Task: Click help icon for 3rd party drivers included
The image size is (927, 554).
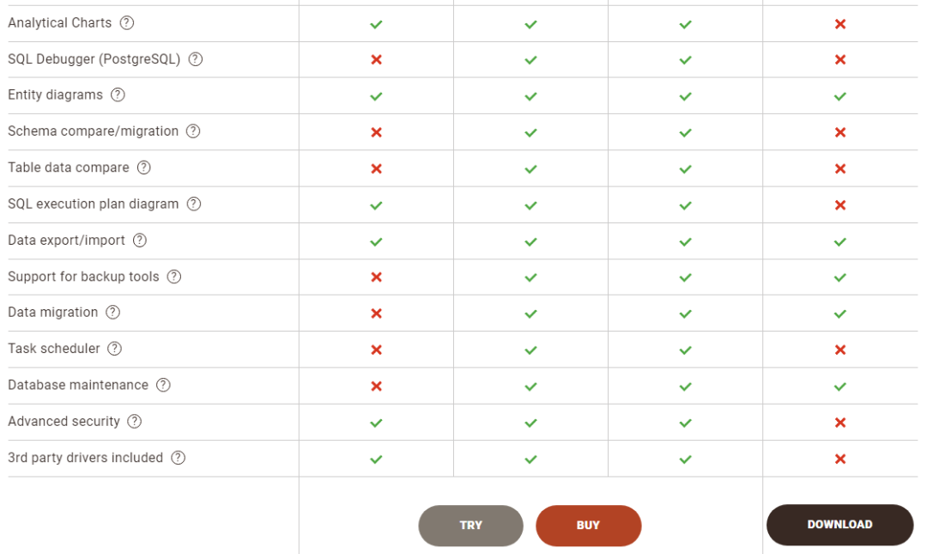Action: click(x=178, y=458)
